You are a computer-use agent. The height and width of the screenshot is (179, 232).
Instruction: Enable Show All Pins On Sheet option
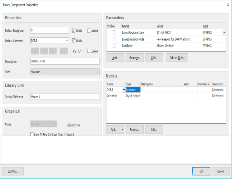point(32,134)
